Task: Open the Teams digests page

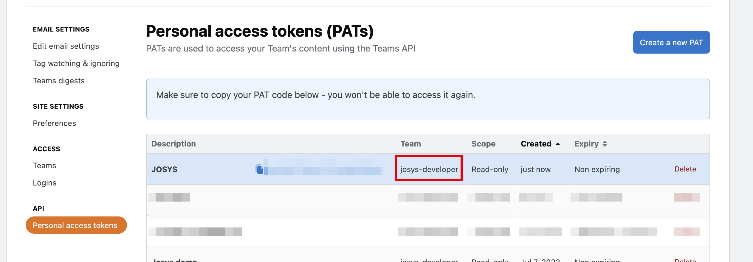Action: pyautogui.click(x=59, y=81)
